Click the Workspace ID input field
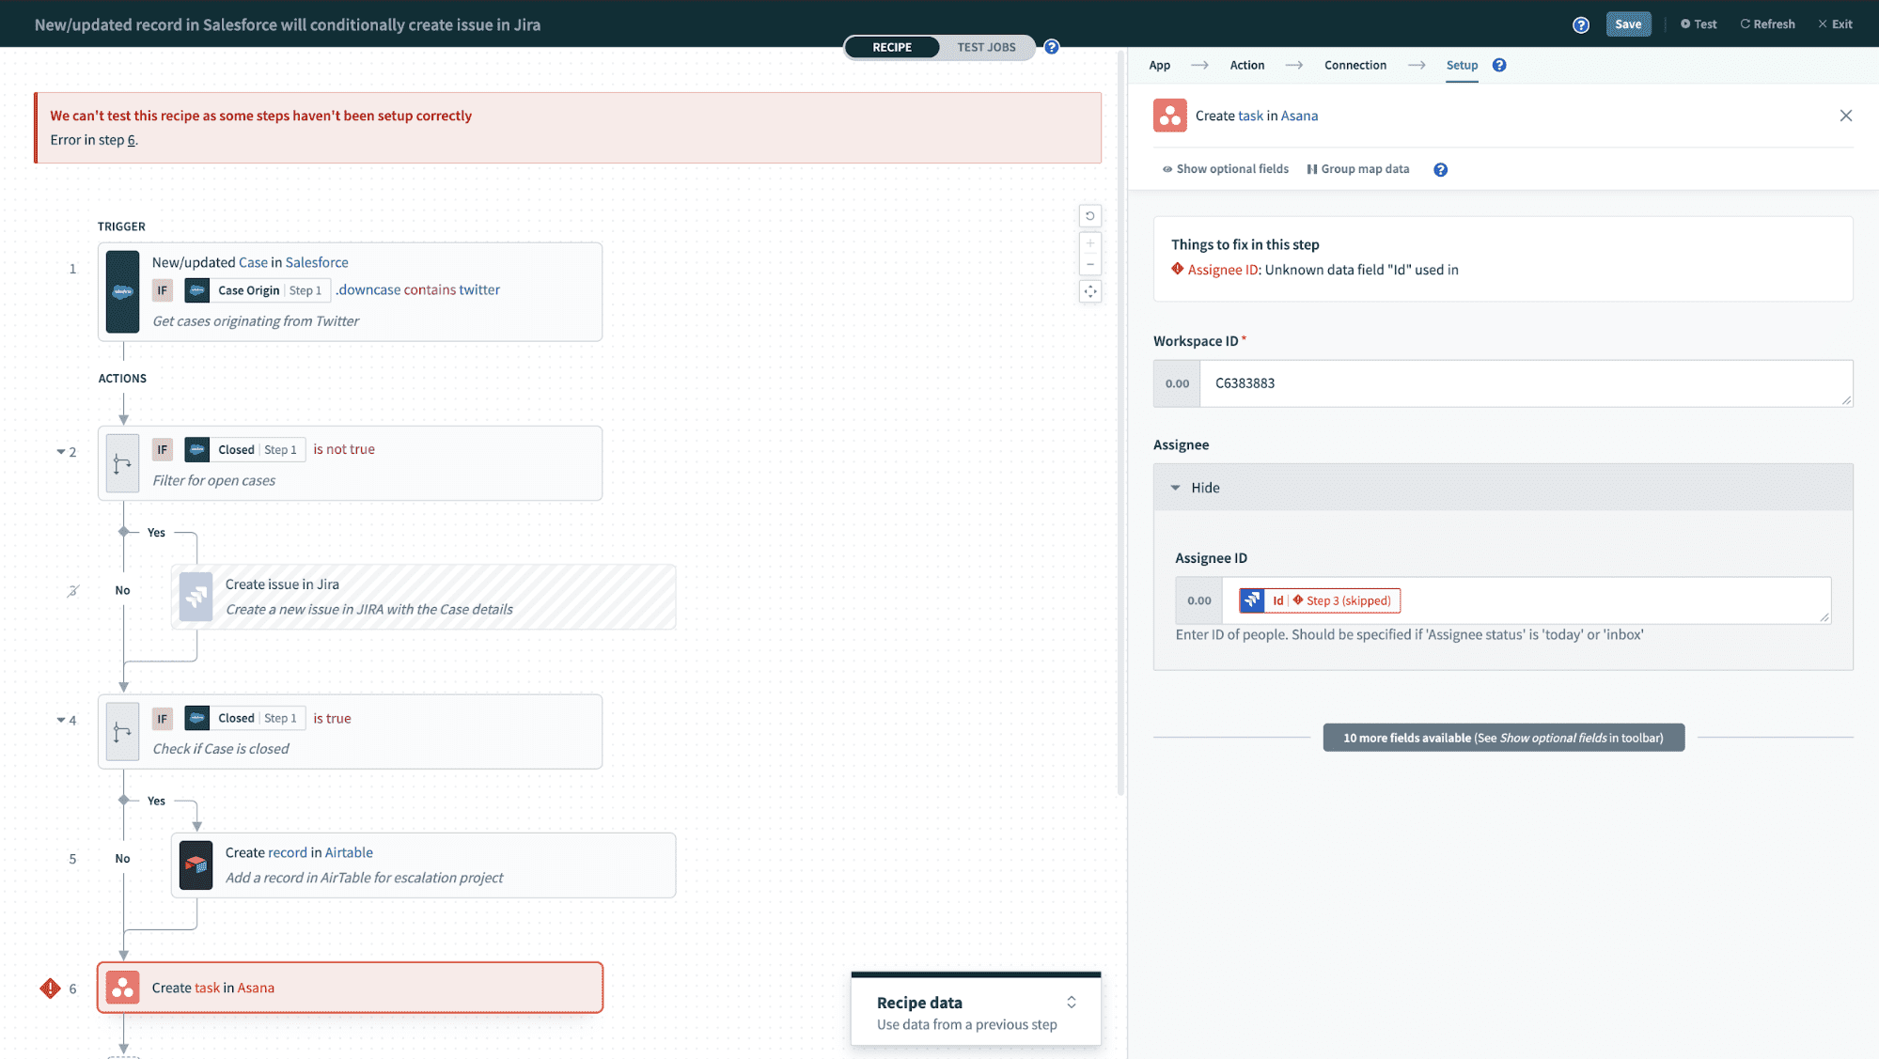Viewport: 1879px width, 1059px height. pyautogui.click(x=1523, y=383)
